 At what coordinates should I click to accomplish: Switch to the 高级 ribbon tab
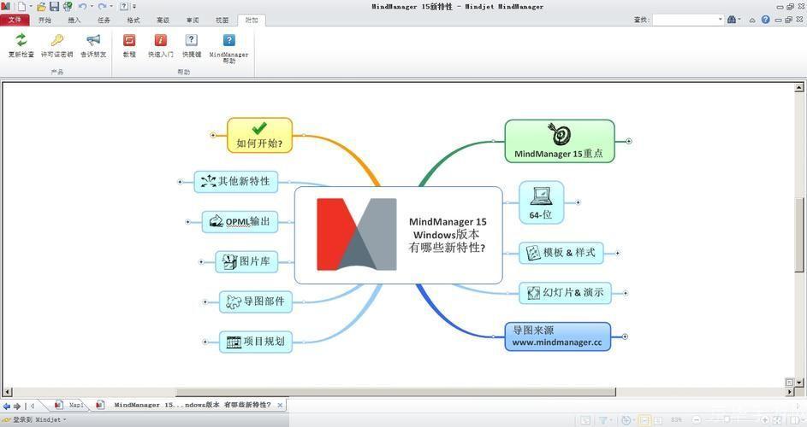click(163, 20)
